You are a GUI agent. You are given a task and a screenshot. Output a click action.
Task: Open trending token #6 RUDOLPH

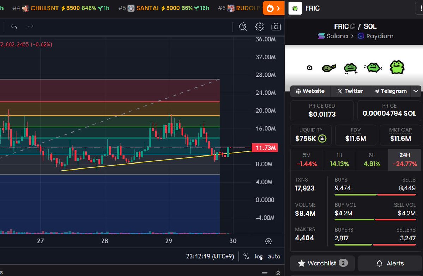click(240, 8)
